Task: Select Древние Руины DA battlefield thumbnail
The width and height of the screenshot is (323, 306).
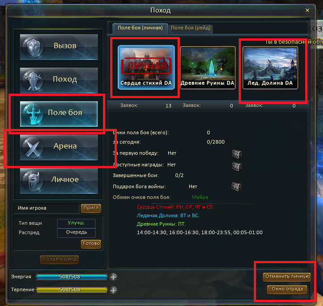Action: click(x=208, y=68)
